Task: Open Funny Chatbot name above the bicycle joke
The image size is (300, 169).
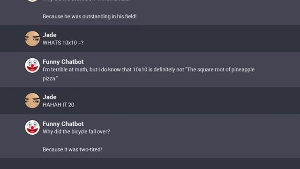Action: coord(63,124)
